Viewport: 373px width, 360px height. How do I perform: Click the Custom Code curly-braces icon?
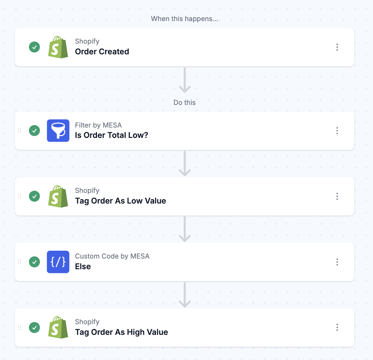pos(58,262)
